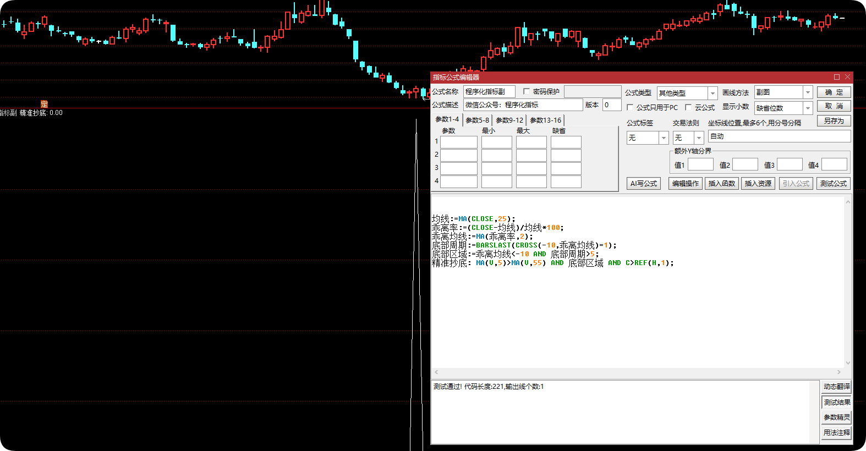
Task: Click the code editor's horizontal scrollbar right arrow
Action: pyautogui.click(x=839, y=372)
